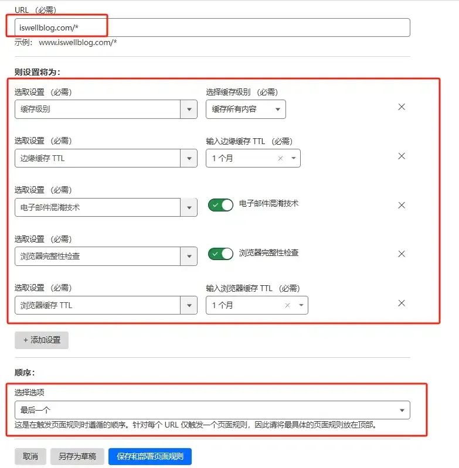Click the example text www.iswellblog.com/*
Image resolution: width=459 pixels, height=468 pixels.
point(77,42)
